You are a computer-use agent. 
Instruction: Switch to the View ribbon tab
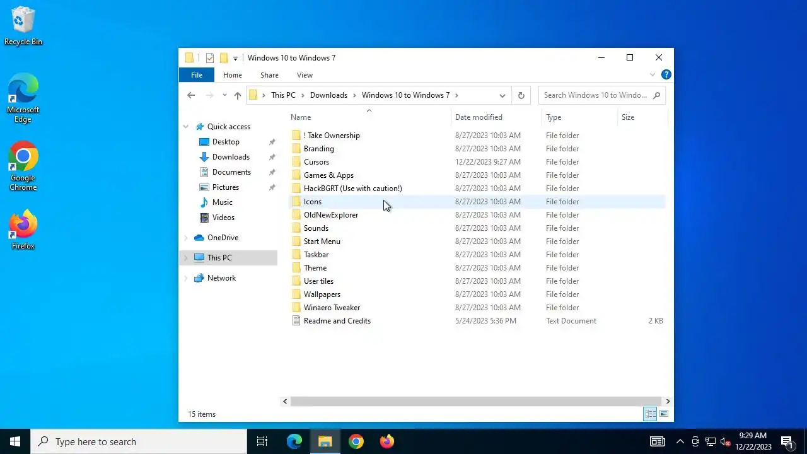305,75
